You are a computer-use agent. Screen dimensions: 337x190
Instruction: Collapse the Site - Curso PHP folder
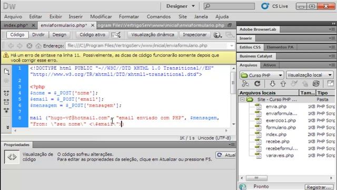coord(242,100)
